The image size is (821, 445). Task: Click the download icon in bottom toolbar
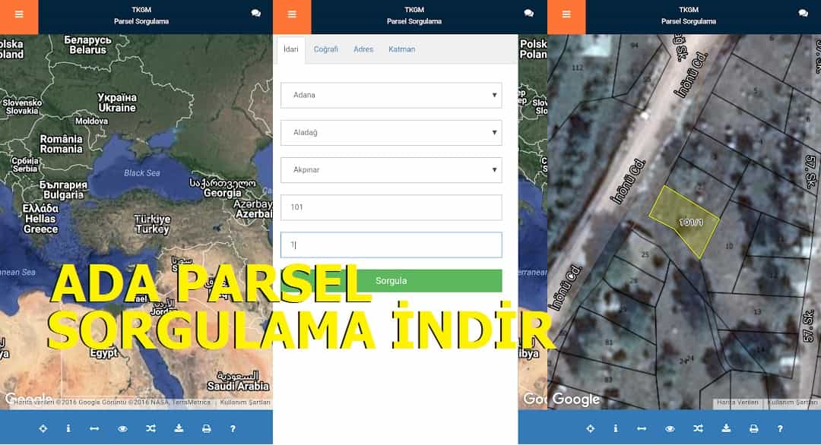(179, 428)
